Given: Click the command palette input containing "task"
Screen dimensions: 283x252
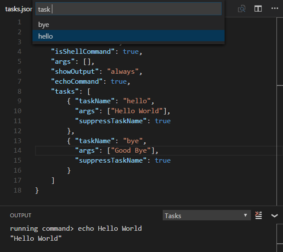Looking at the screenshot, I should point(128,9).
